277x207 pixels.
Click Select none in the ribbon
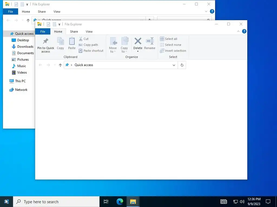tap(170, 45)
